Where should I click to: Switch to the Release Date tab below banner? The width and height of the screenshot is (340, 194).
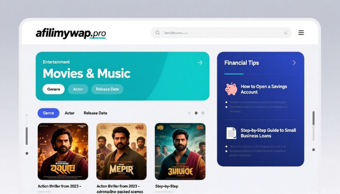[96, 113]
